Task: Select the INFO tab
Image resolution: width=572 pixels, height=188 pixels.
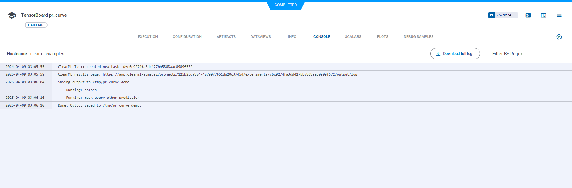Action: click(292, 37)
